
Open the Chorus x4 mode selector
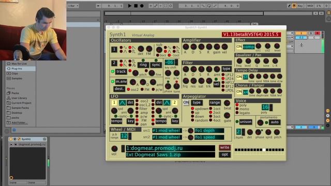click(245, 92)
